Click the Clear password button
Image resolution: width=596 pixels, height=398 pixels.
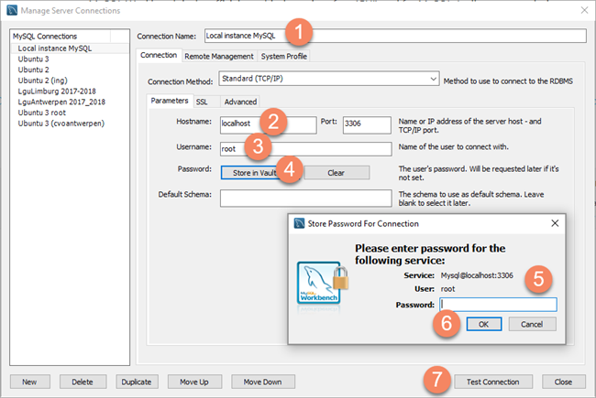(x=336, y=173)
